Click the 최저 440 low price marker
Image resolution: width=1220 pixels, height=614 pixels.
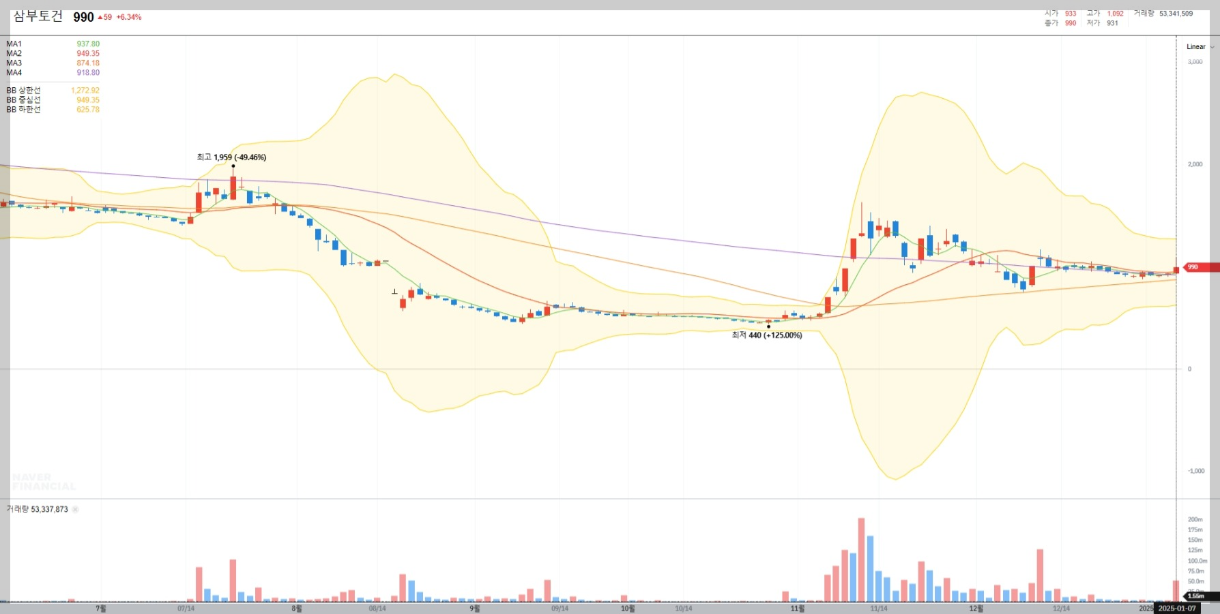[x=767, y=335]
